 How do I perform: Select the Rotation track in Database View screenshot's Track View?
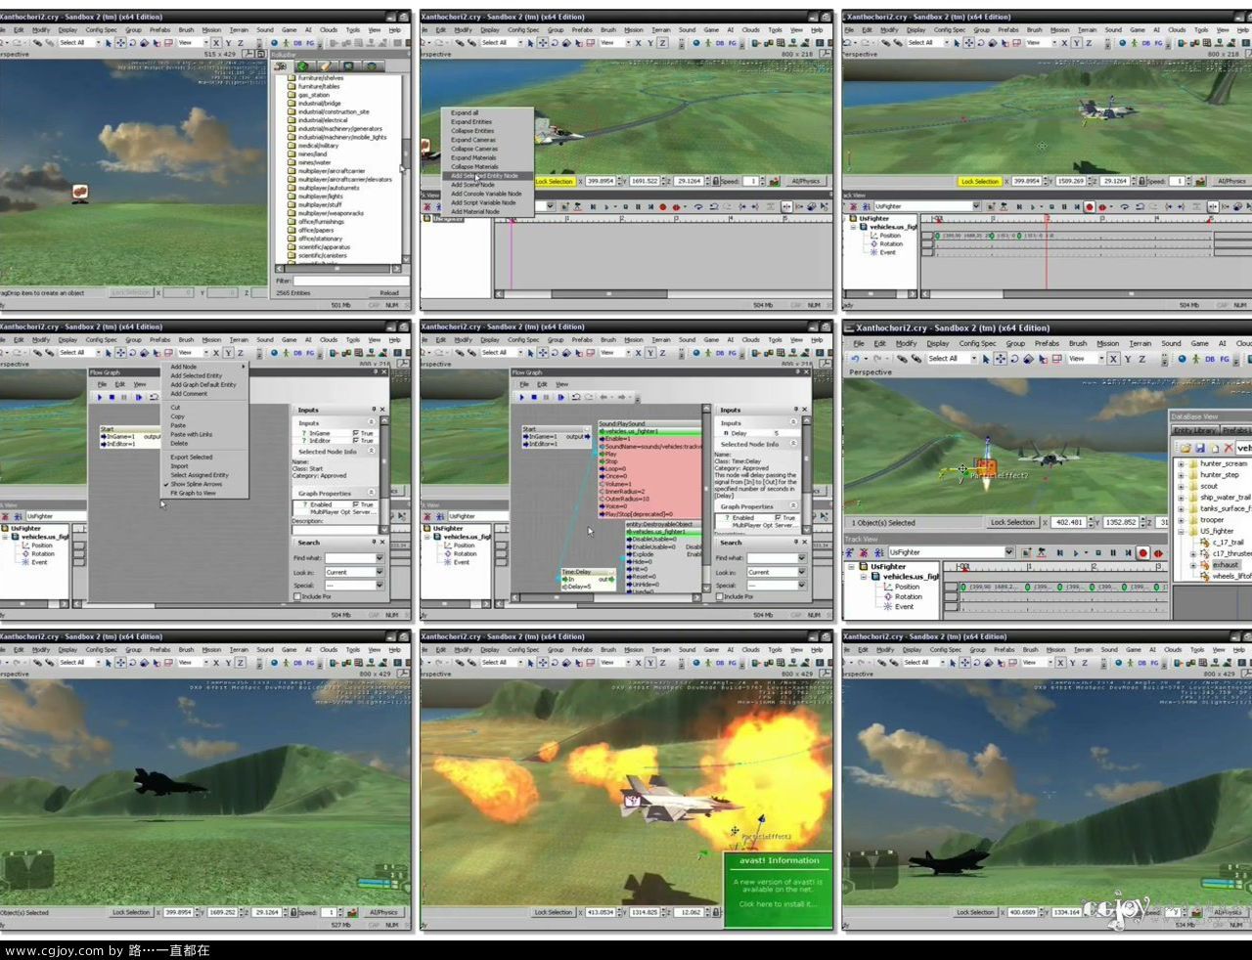coord(909,596)
